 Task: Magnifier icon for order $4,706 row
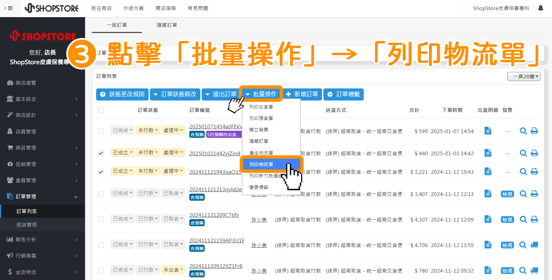[523, 245]
